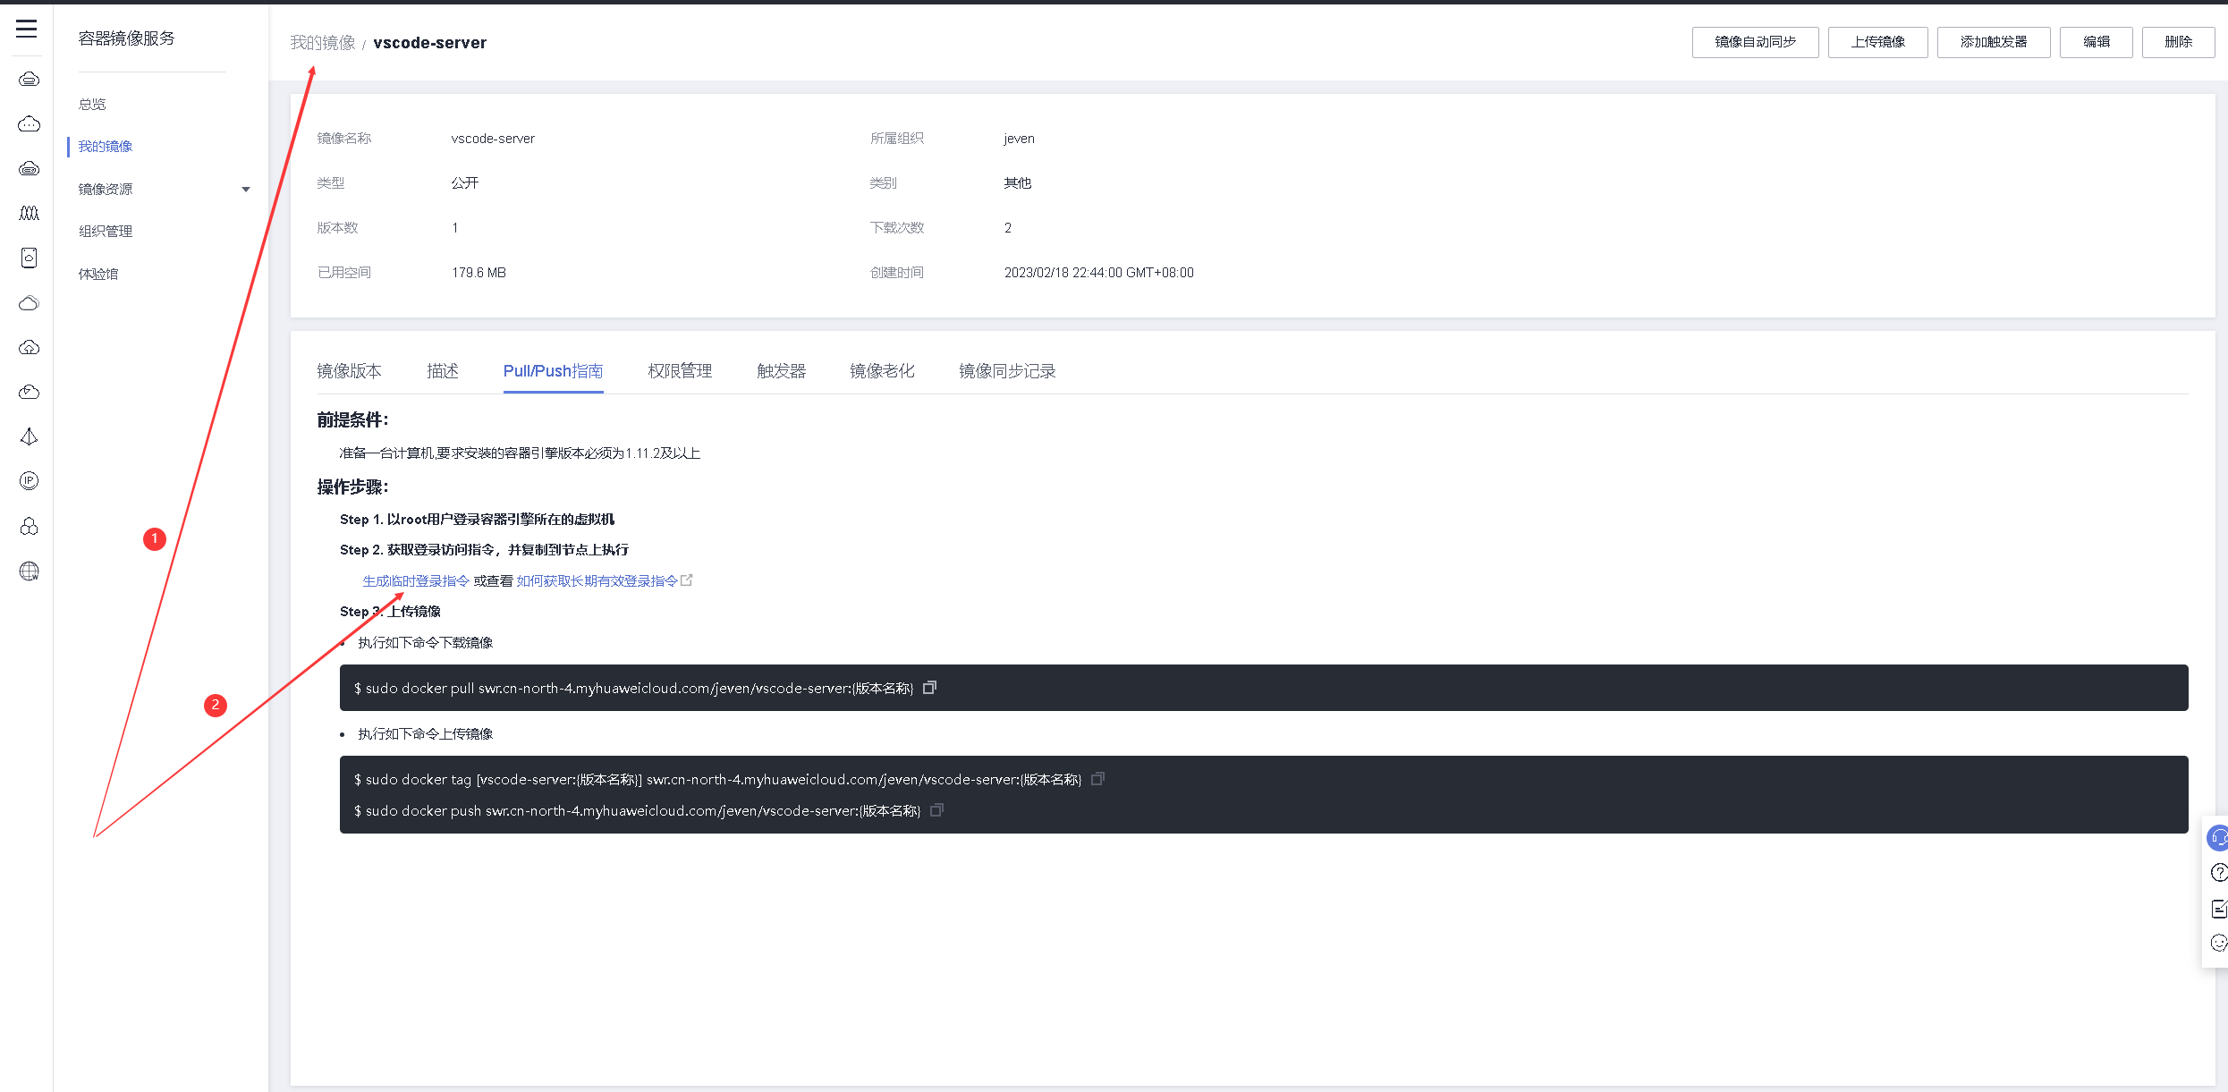Copy the docker push command
2228x1092 pixels.
click(936, 810)
